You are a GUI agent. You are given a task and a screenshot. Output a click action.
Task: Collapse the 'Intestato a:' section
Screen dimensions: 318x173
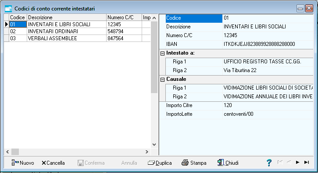[162, 54]
